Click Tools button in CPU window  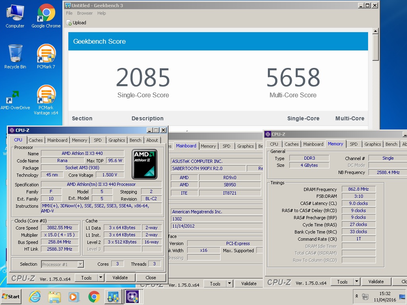86,278
